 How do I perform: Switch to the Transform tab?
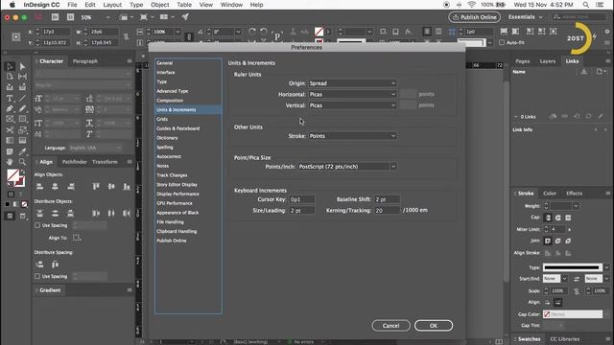[x=105, y=162]
